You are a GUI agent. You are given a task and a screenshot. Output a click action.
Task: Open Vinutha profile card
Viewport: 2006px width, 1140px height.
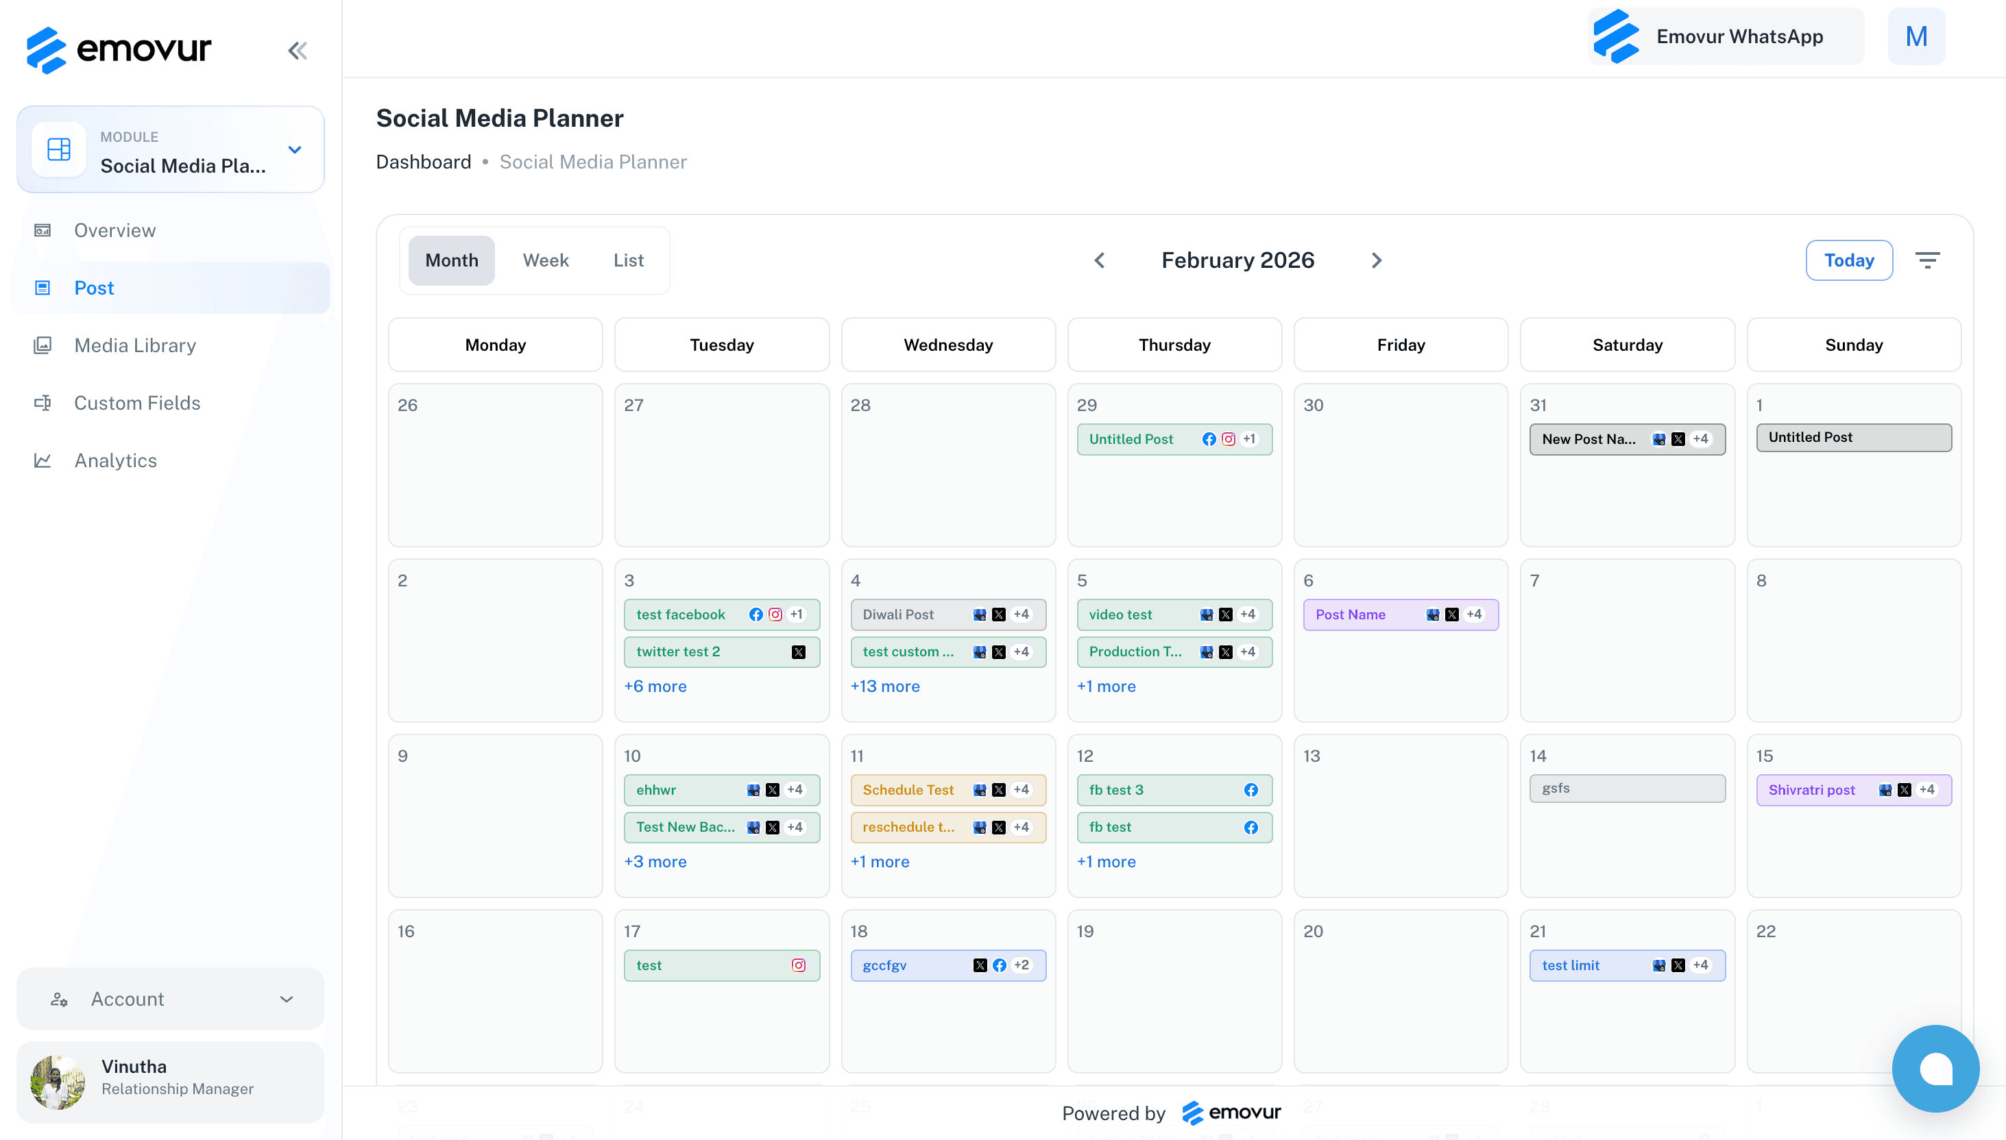(170, 1082)
